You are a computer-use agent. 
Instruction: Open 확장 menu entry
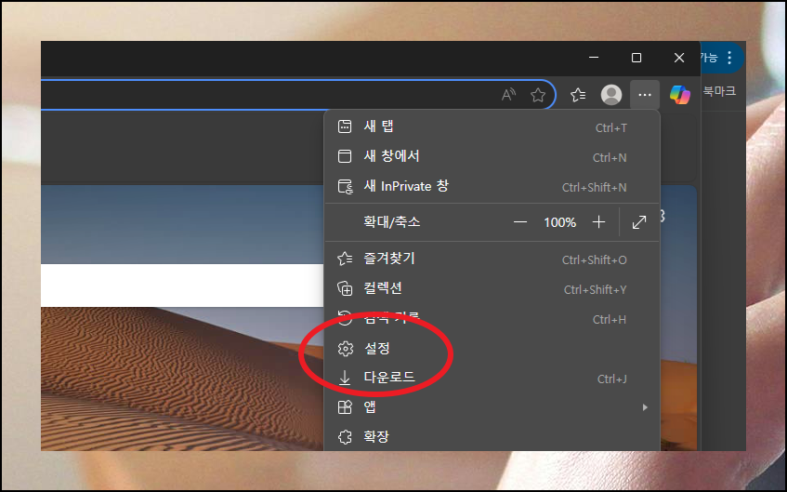(x=492, y=436)
